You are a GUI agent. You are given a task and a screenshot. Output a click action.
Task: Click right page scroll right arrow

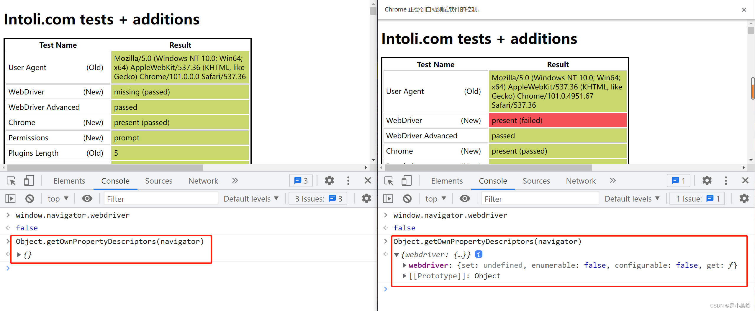743,167
